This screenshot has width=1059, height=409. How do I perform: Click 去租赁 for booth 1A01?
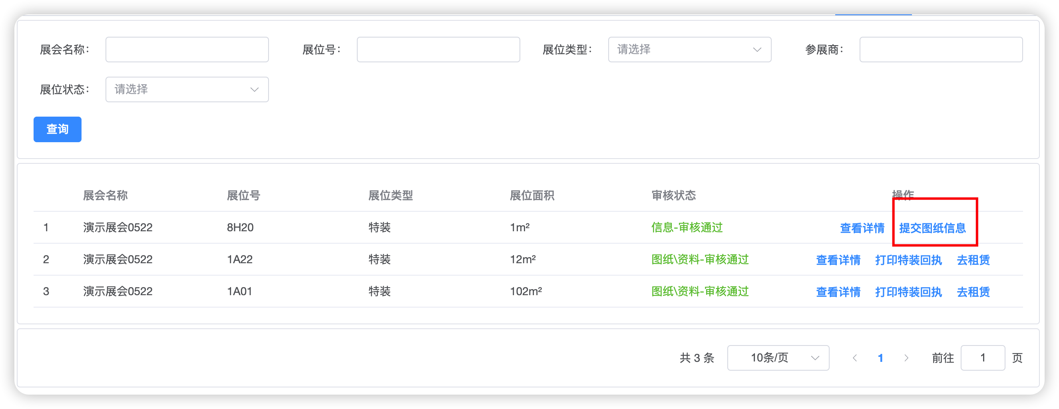pos(973,292)
